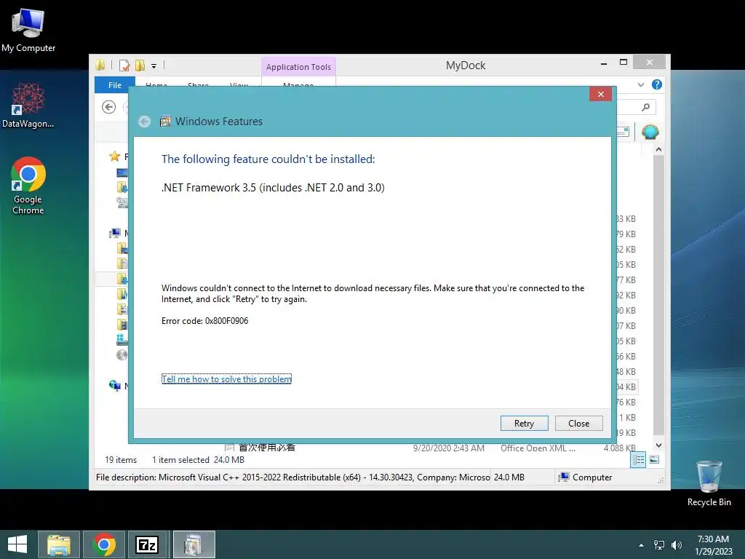Open 7-Zip from the taskbar
The height and width of the screenshot is (559, 745).
coord(147,544)
